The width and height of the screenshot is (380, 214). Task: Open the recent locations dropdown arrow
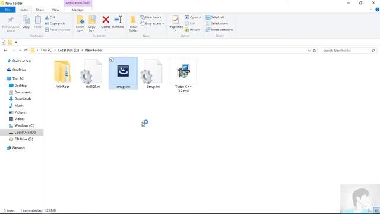20,51
